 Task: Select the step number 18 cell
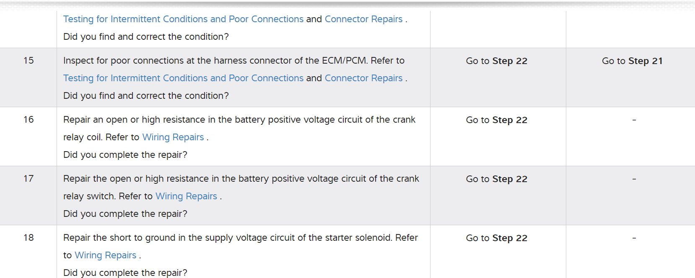29,238
